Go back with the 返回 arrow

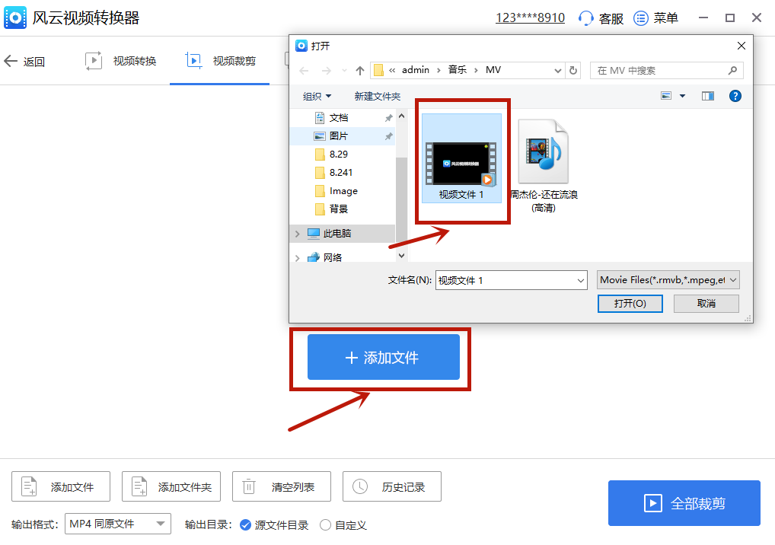coord(11,61)
